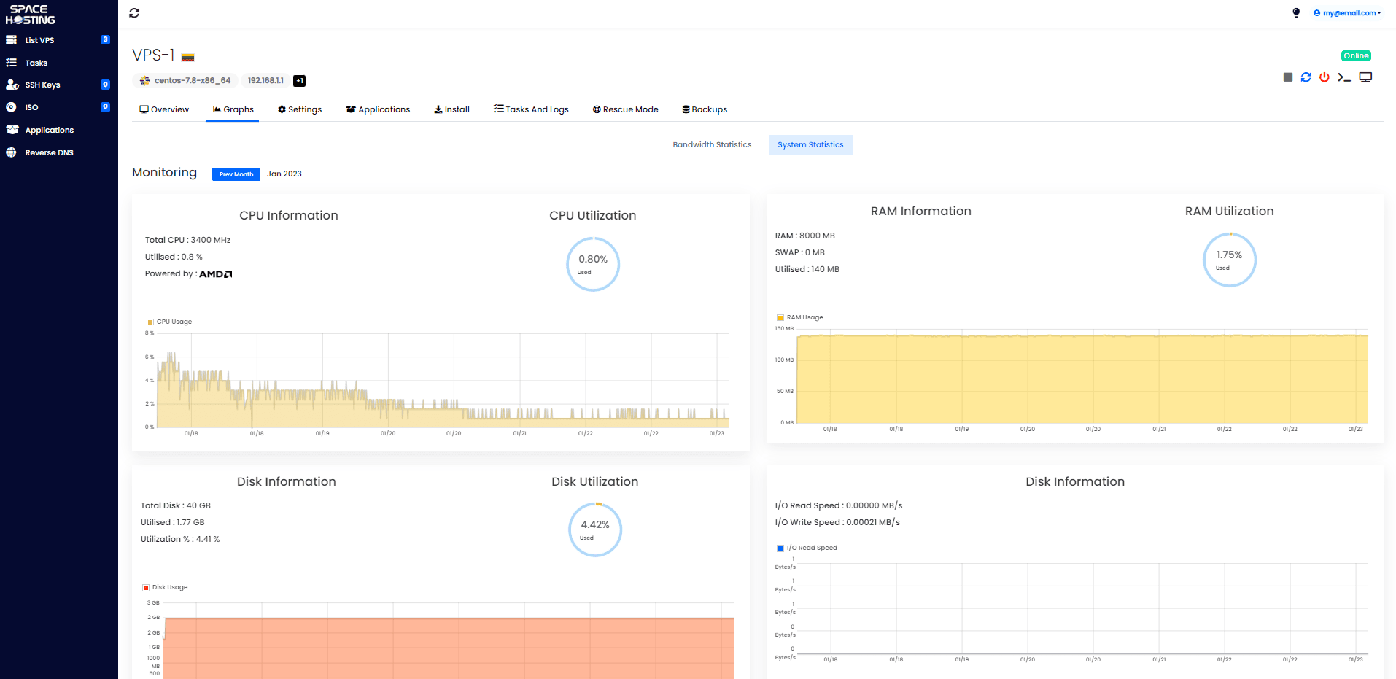Click the red power off icon

tap(1325, 77)
